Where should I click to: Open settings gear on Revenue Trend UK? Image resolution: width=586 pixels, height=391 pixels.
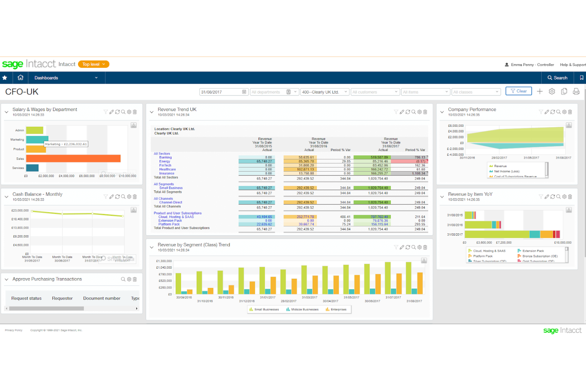tap(419, 112)
